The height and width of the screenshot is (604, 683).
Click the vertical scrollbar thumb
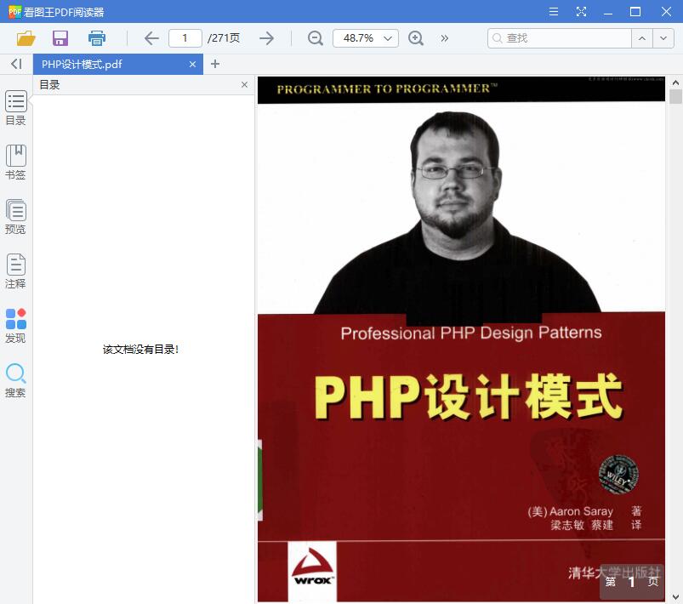[x=675, y=96]
